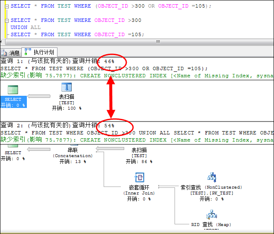The image size is (274, 234).
Task: Click the NonClustered index seek icon
Action: [x=211, y=177]
